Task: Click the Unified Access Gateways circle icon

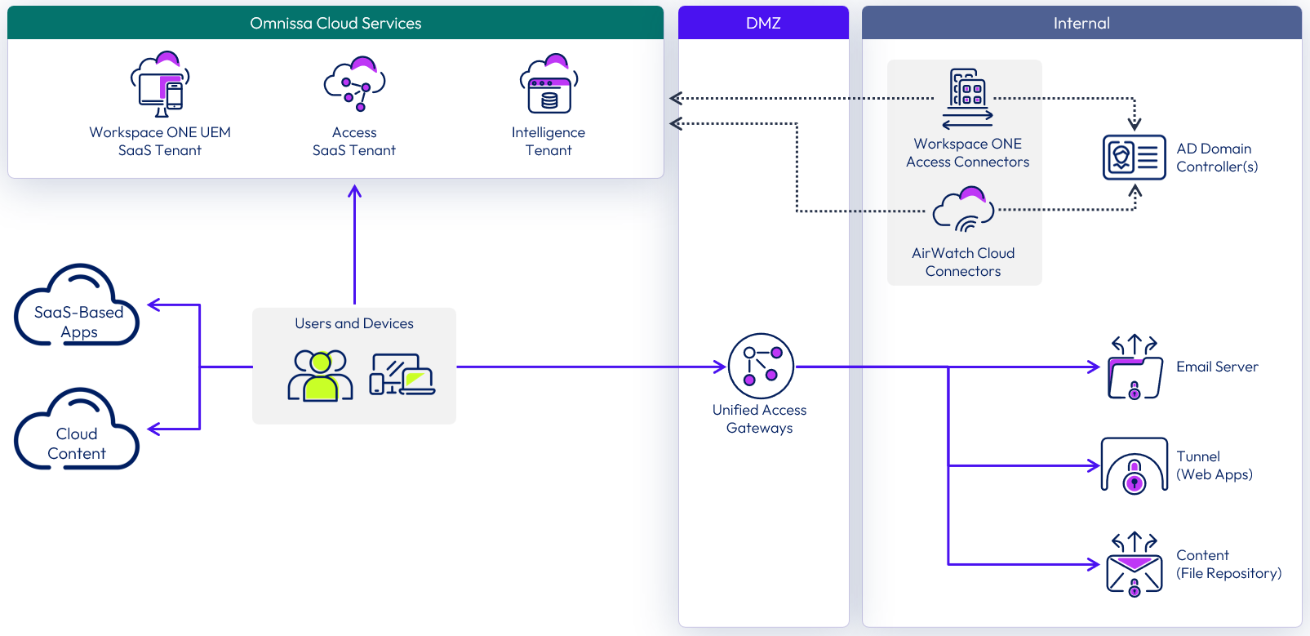Action: point(761,366)
